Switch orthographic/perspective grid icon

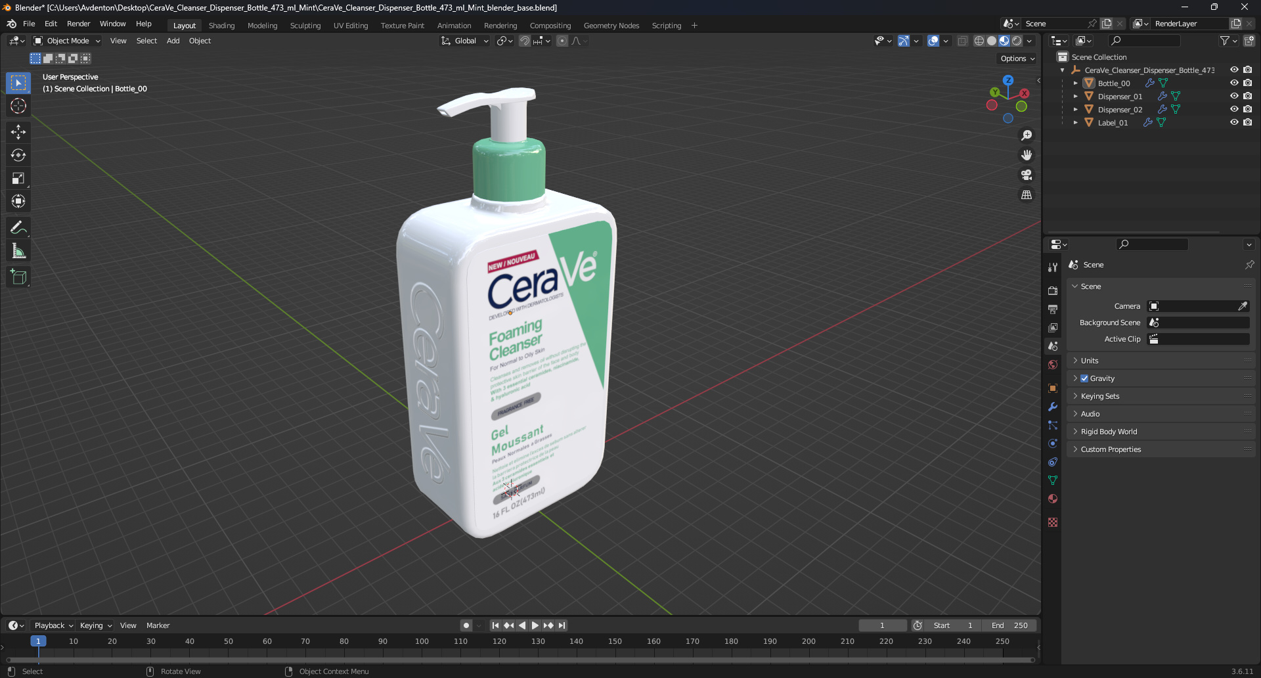(1027, 195)
